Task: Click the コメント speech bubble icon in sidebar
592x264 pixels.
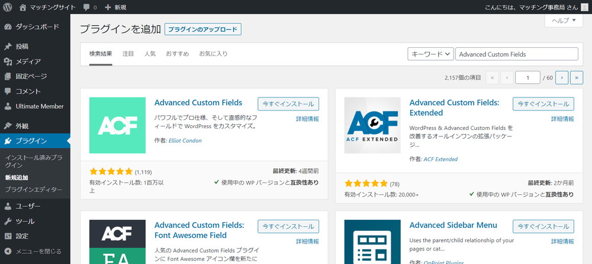Action: tap(8, 92)
